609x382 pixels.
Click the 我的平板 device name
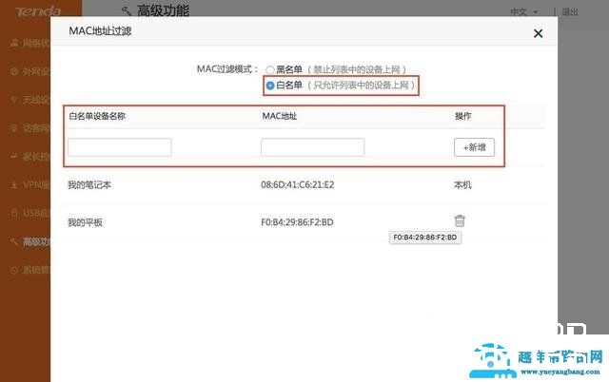tap(85, 222)
